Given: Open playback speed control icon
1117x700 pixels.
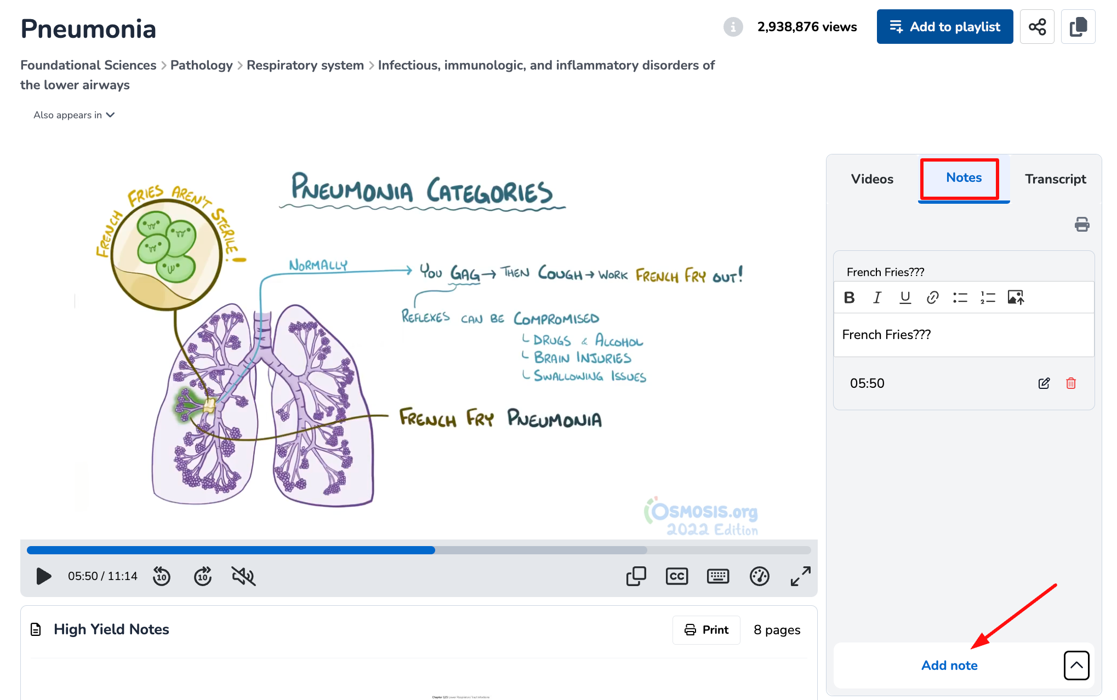Looking at the screenshot, I should point(759,576).
